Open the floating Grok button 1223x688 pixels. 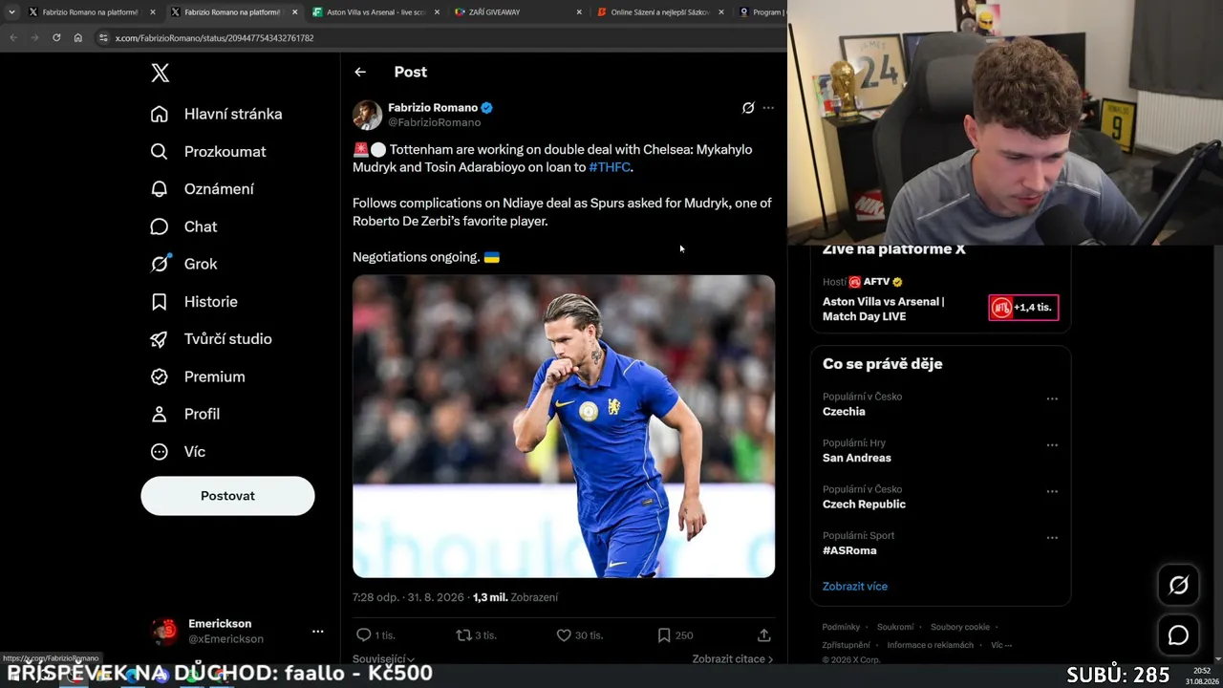(x=1179, y=585)
